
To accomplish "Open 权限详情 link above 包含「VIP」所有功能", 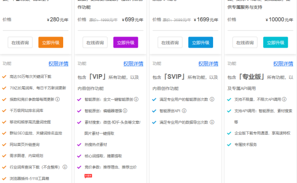I will [x=134, y=64].
